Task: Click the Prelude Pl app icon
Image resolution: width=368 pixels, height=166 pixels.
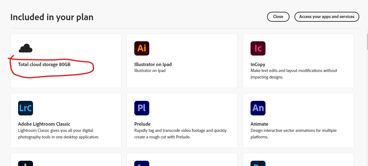Action: [x=142, y=108]
